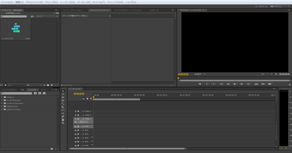Mute the first audio track speaker

[76, 127]
